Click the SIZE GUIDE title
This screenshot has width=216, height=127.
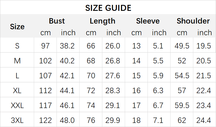pos(108,8)
